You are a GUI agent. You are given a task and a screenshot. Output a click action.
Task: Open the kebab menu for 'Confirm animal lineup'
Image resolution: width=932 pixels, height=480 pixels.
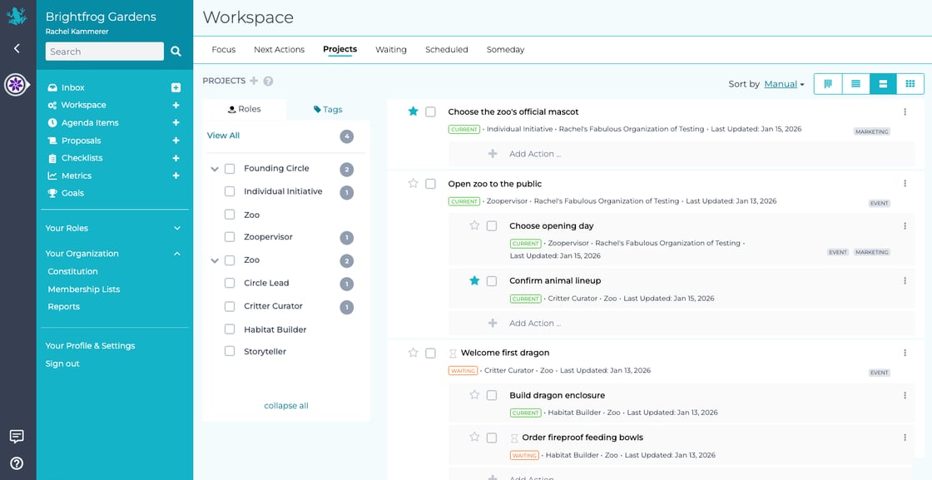point(905,281)
